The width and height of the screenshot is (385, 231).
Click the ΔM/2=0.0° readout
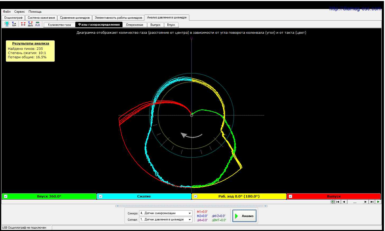point(219,216)
